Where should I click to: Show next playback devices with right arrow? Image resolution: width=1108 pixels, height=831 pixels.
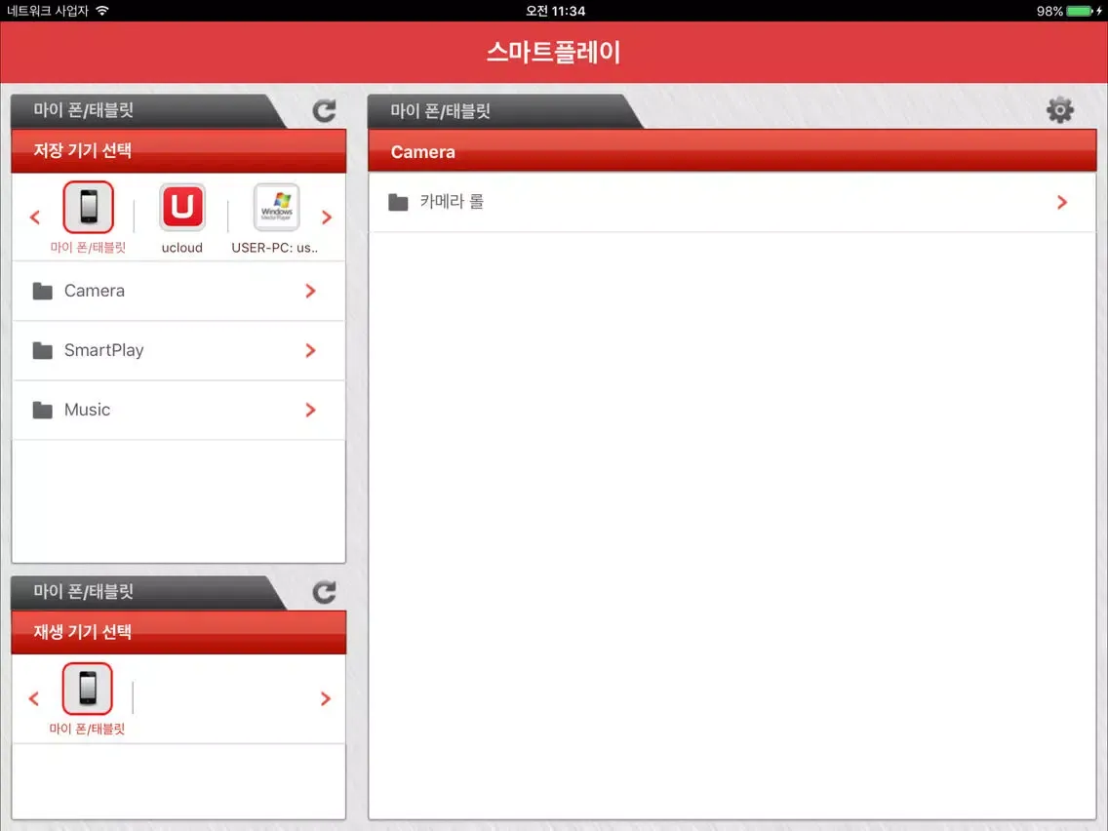point(326,699)
